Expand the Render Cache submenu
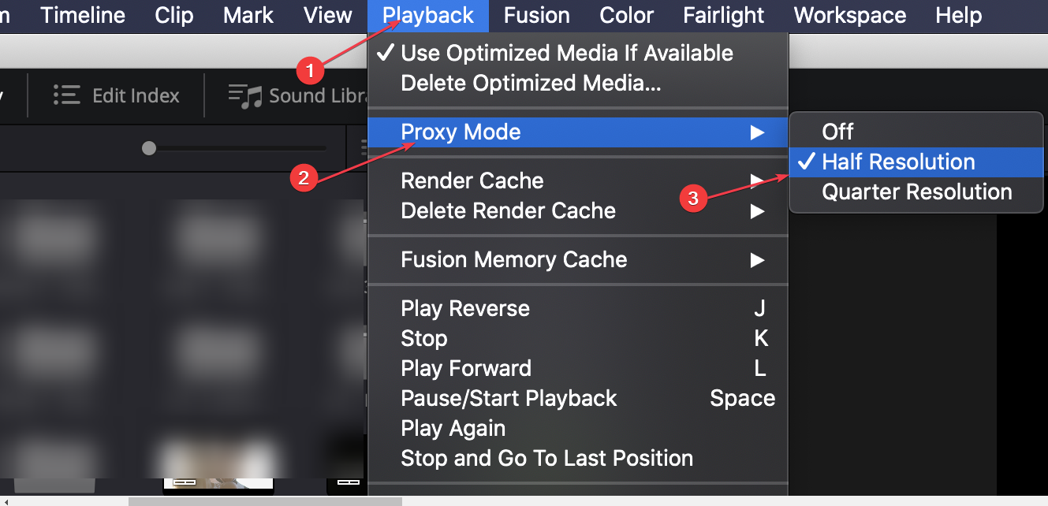The height and width of the screenshot is (506, 1048). (x=472, y=180)
